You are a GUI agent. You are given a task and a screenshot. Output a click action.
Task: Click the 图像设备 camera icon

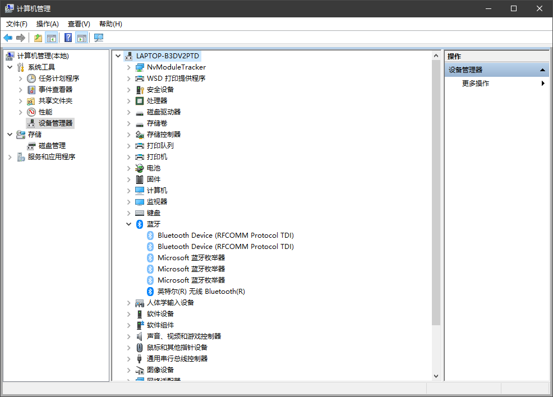tap(140, 370)
